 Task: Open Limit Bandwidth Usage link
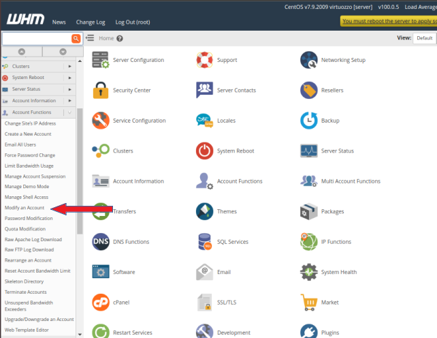[x=29, y=166]
